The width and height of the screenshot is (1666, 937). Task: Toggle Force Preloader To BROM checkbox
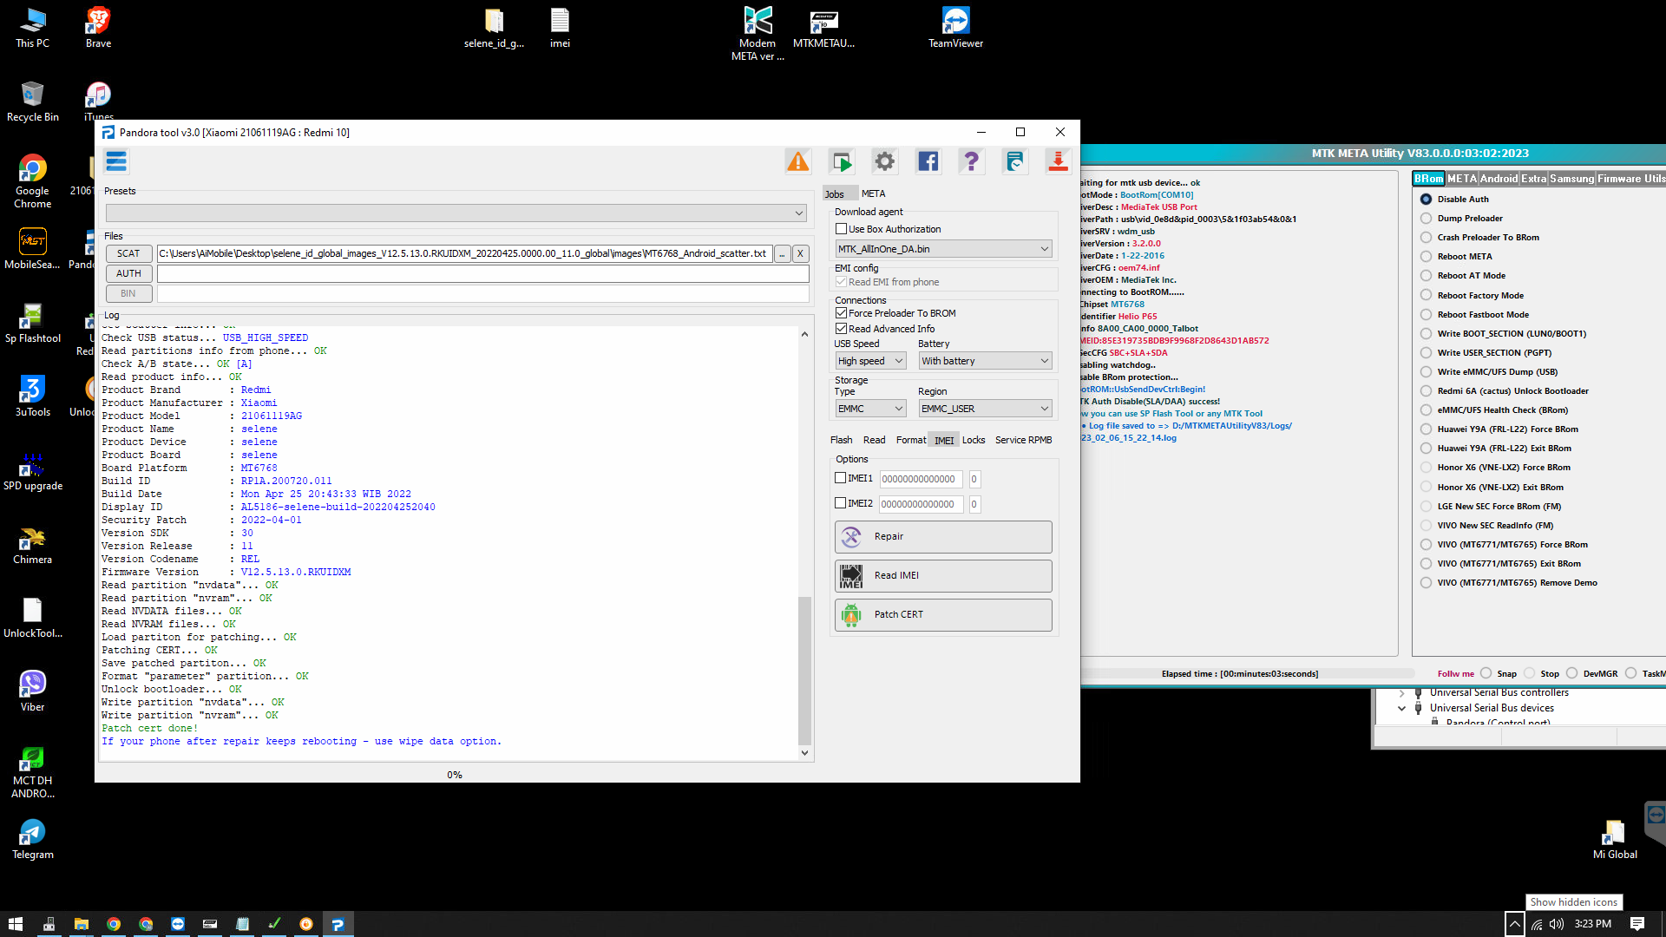[841, 313]
